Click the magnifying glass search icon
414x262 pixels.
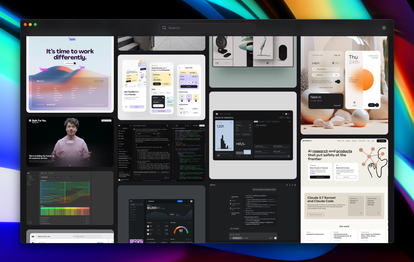[x=164, y=28]
